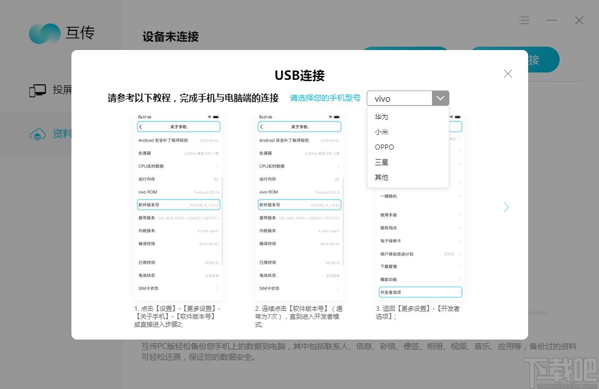Viewport: 599px width, 389px height.
Task: Open the 资料 backup cloud sidebar item
Action: pyautogui.click(x=51, y=134)
